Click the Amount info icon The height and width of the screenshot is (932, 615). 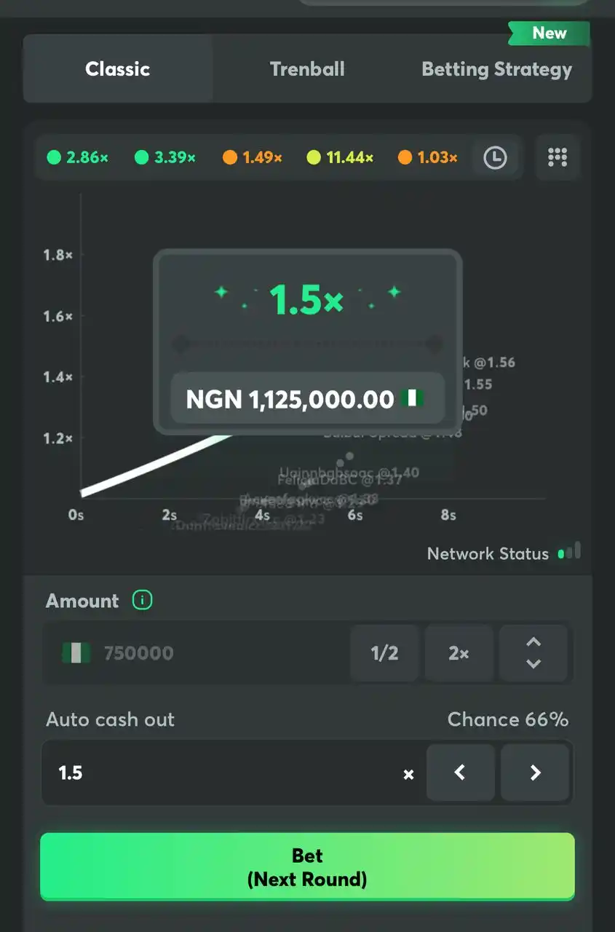click(x=142, y=601)
